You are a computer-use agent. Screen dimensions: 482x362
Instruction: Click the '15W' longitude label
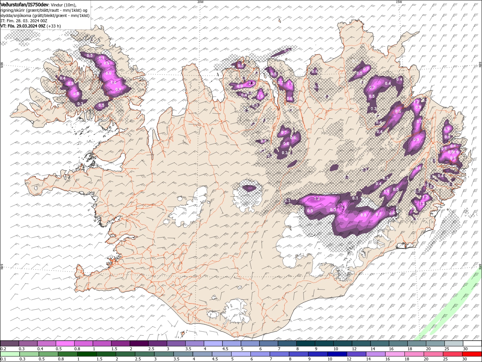(399, 2)
